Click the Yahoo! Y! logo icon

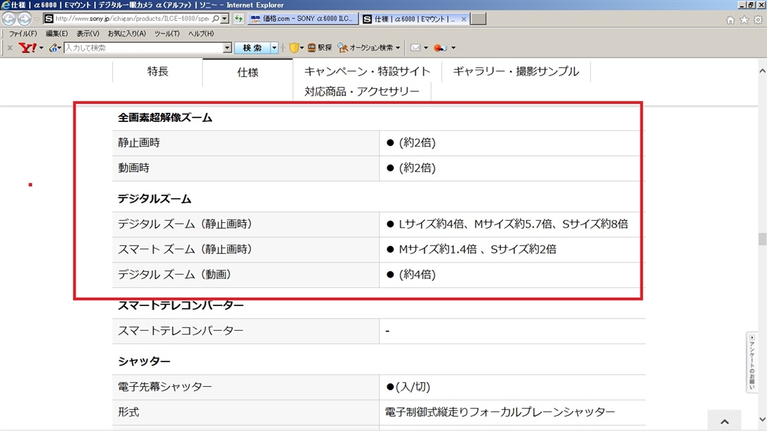(x=28, y=47)
